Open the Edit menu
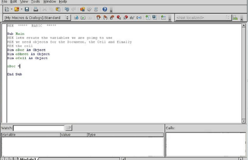The height and width of the screenshot is (160, 248). (13, 2)
